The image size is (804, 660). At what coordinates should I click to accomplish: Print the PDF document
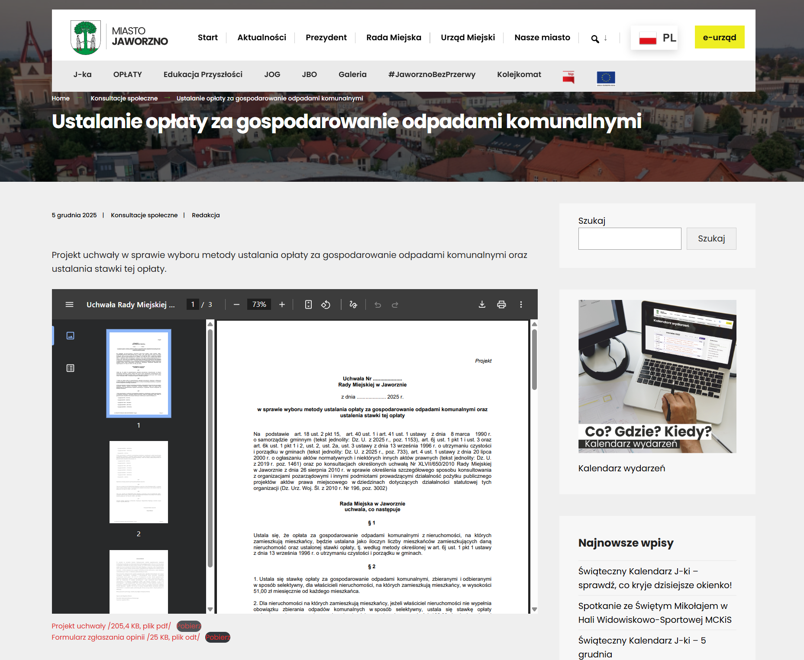501,305
